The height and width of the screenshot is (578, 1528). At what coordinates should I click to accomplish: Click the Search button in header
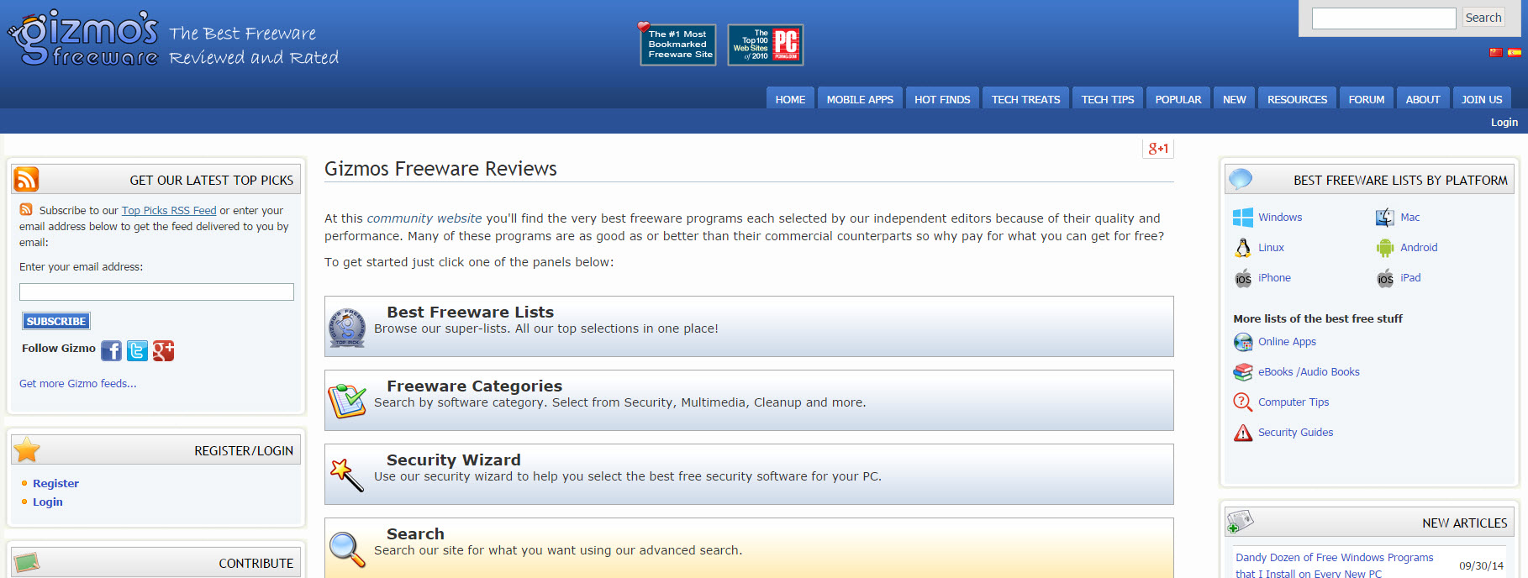point(1483,18)
